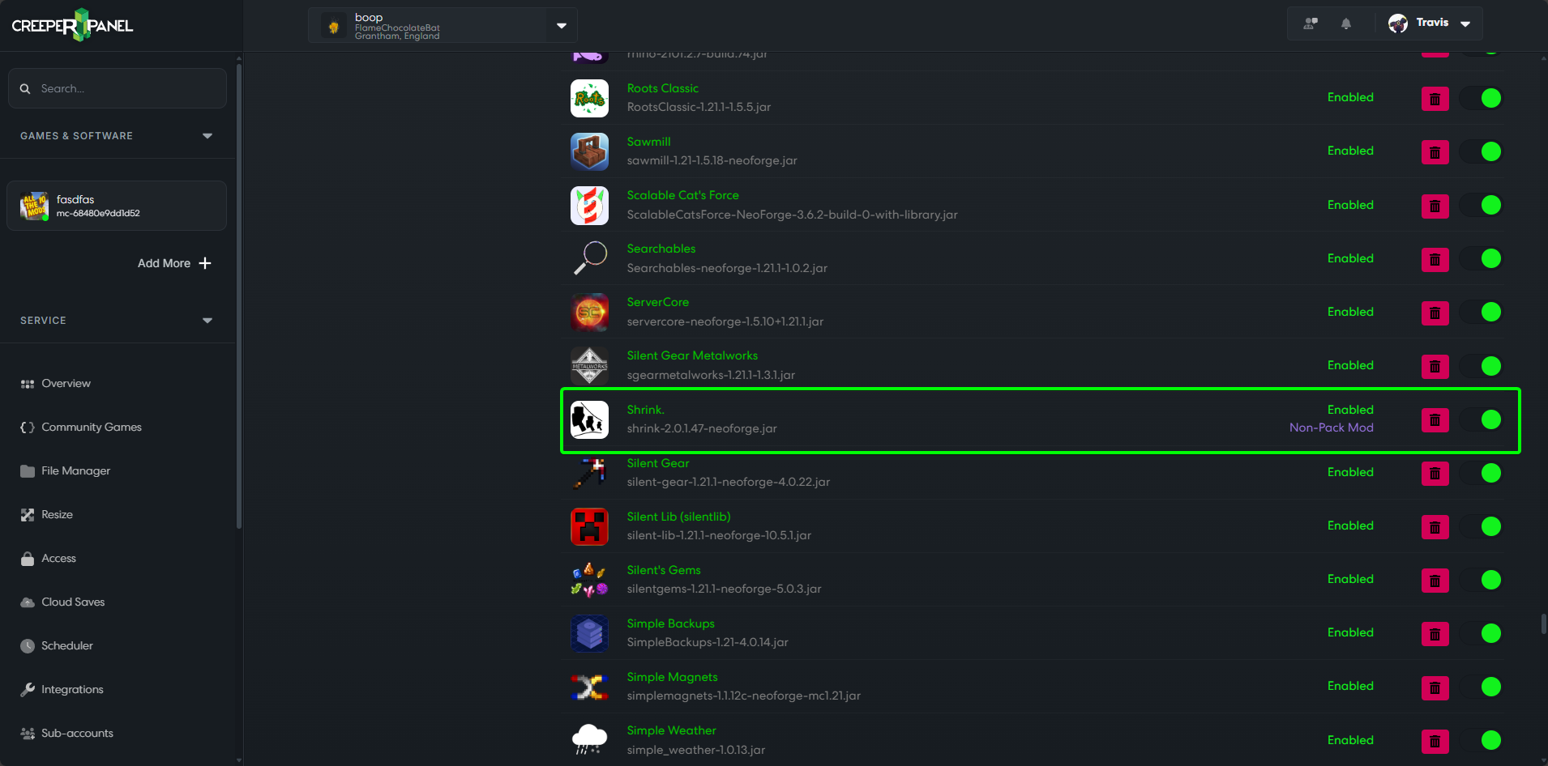The image size is (1548, 766).
Task: Delete the Simple Weather mod
Action: (x=1435, y=740)
